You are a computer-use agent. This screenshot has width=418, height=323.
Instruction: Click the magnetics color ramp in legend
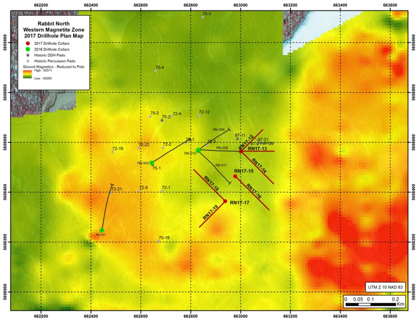coord(28,74)
